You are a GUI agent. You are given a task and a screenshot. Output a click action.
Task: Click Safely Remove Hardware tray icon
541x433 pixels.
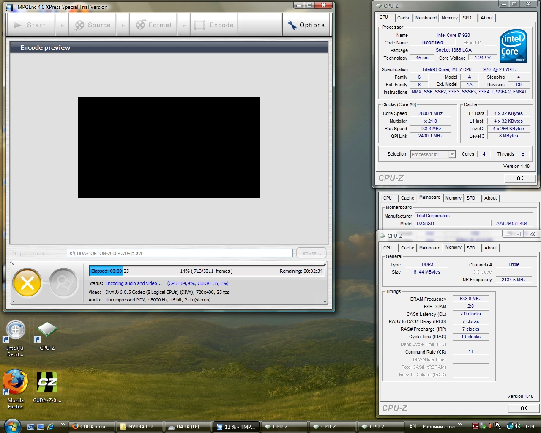tap(483, 426)
